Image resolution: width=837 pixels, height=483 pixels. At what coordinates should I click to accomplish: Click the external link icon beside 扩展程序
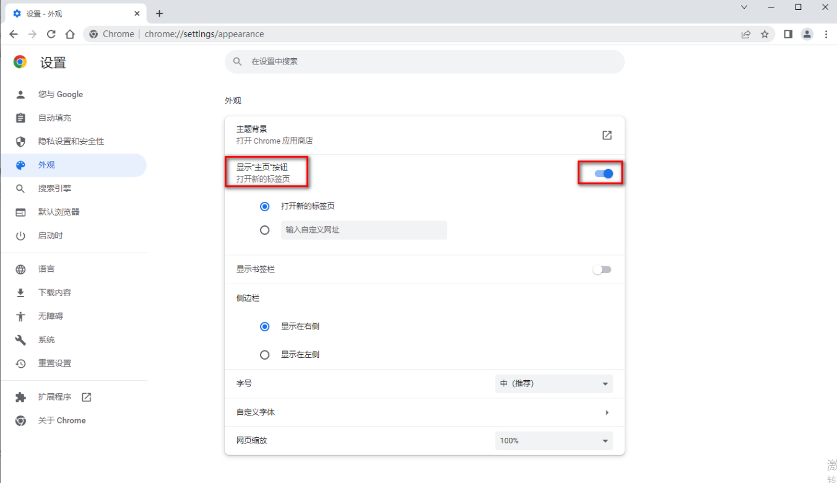pos(87,397)
